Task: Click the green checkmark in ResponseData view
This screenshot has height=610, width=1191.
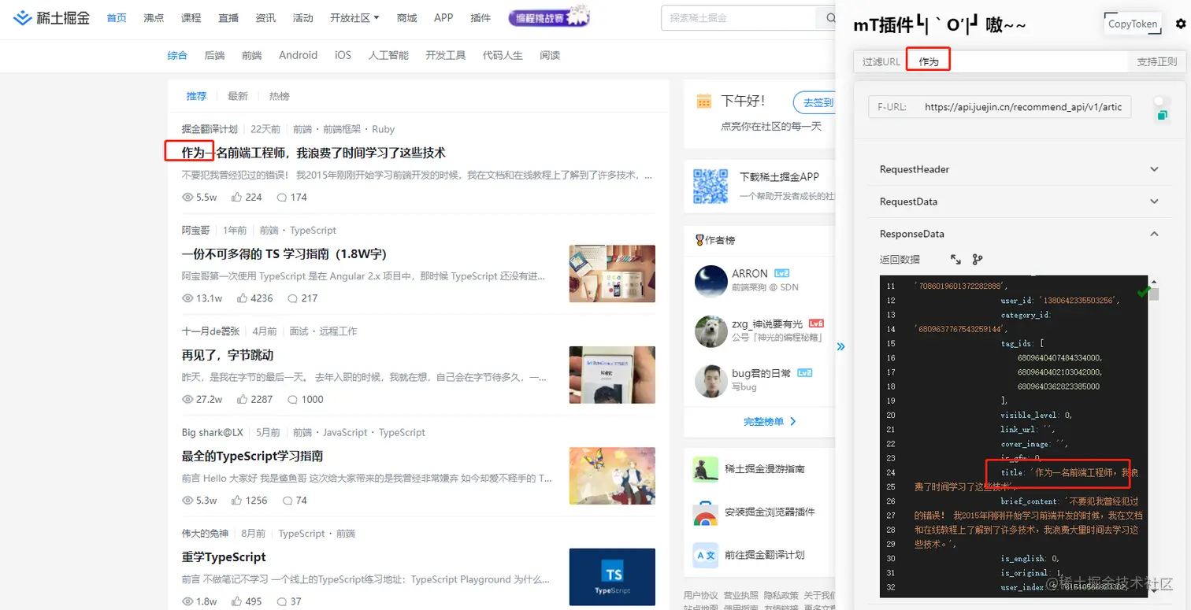Action: pos(1143,292)
